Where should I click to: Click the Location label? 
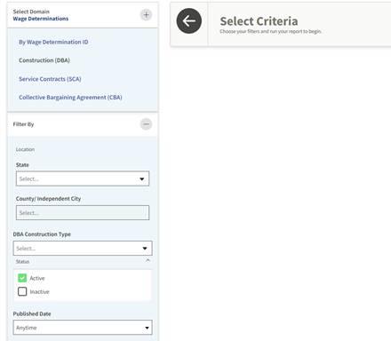[x=25, y=149]
